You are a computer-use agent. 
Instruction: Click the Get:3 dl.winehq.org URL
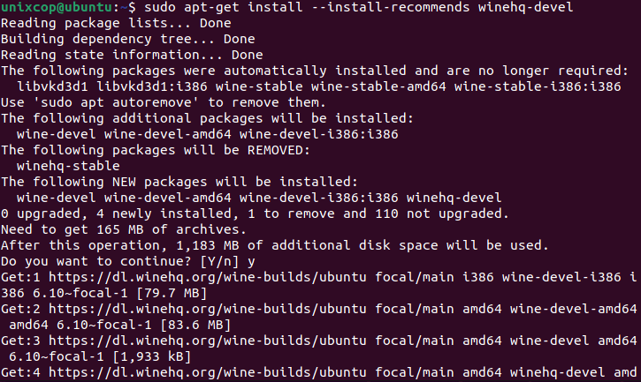coord(208,341)
